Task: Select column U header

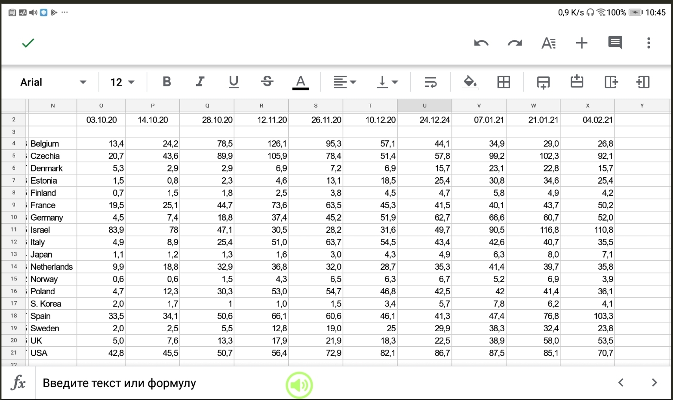Action: [x=424, y=105]
